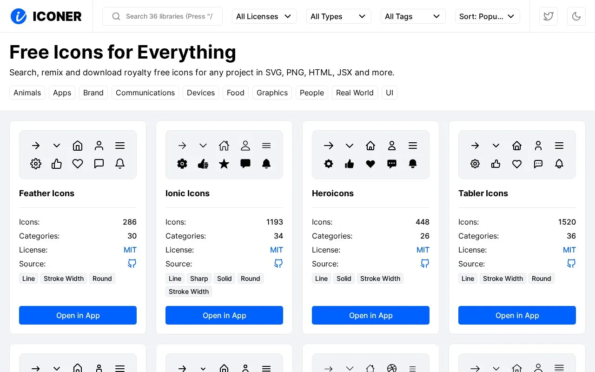Click Heroicons chat dots icon
This screenshot has height=372, width=595.
pos(392,164)
